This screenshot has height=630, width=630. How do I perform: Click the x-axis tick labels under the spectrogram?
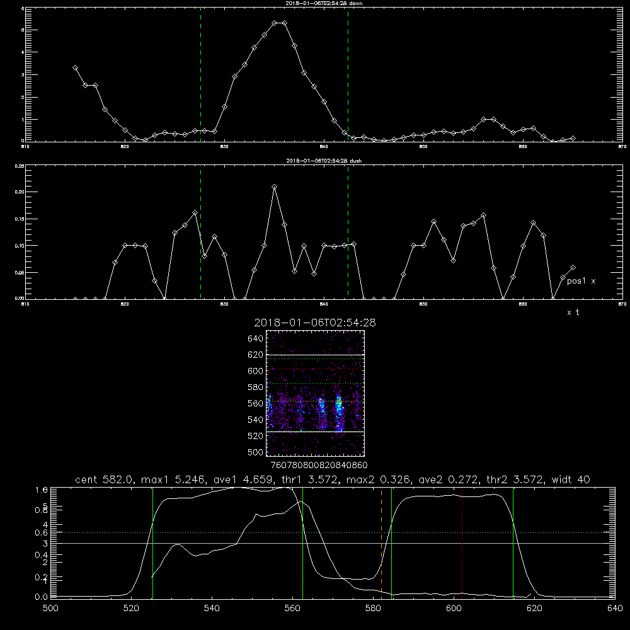319,466
